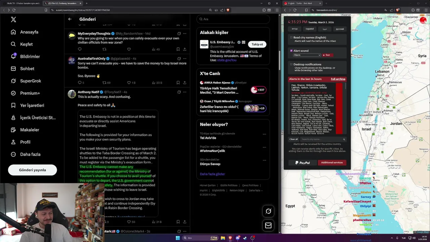Share AustraliaFirstOnly's post
Image resolution: width=430 pixels, height=242 pixels.
[184, 83]
